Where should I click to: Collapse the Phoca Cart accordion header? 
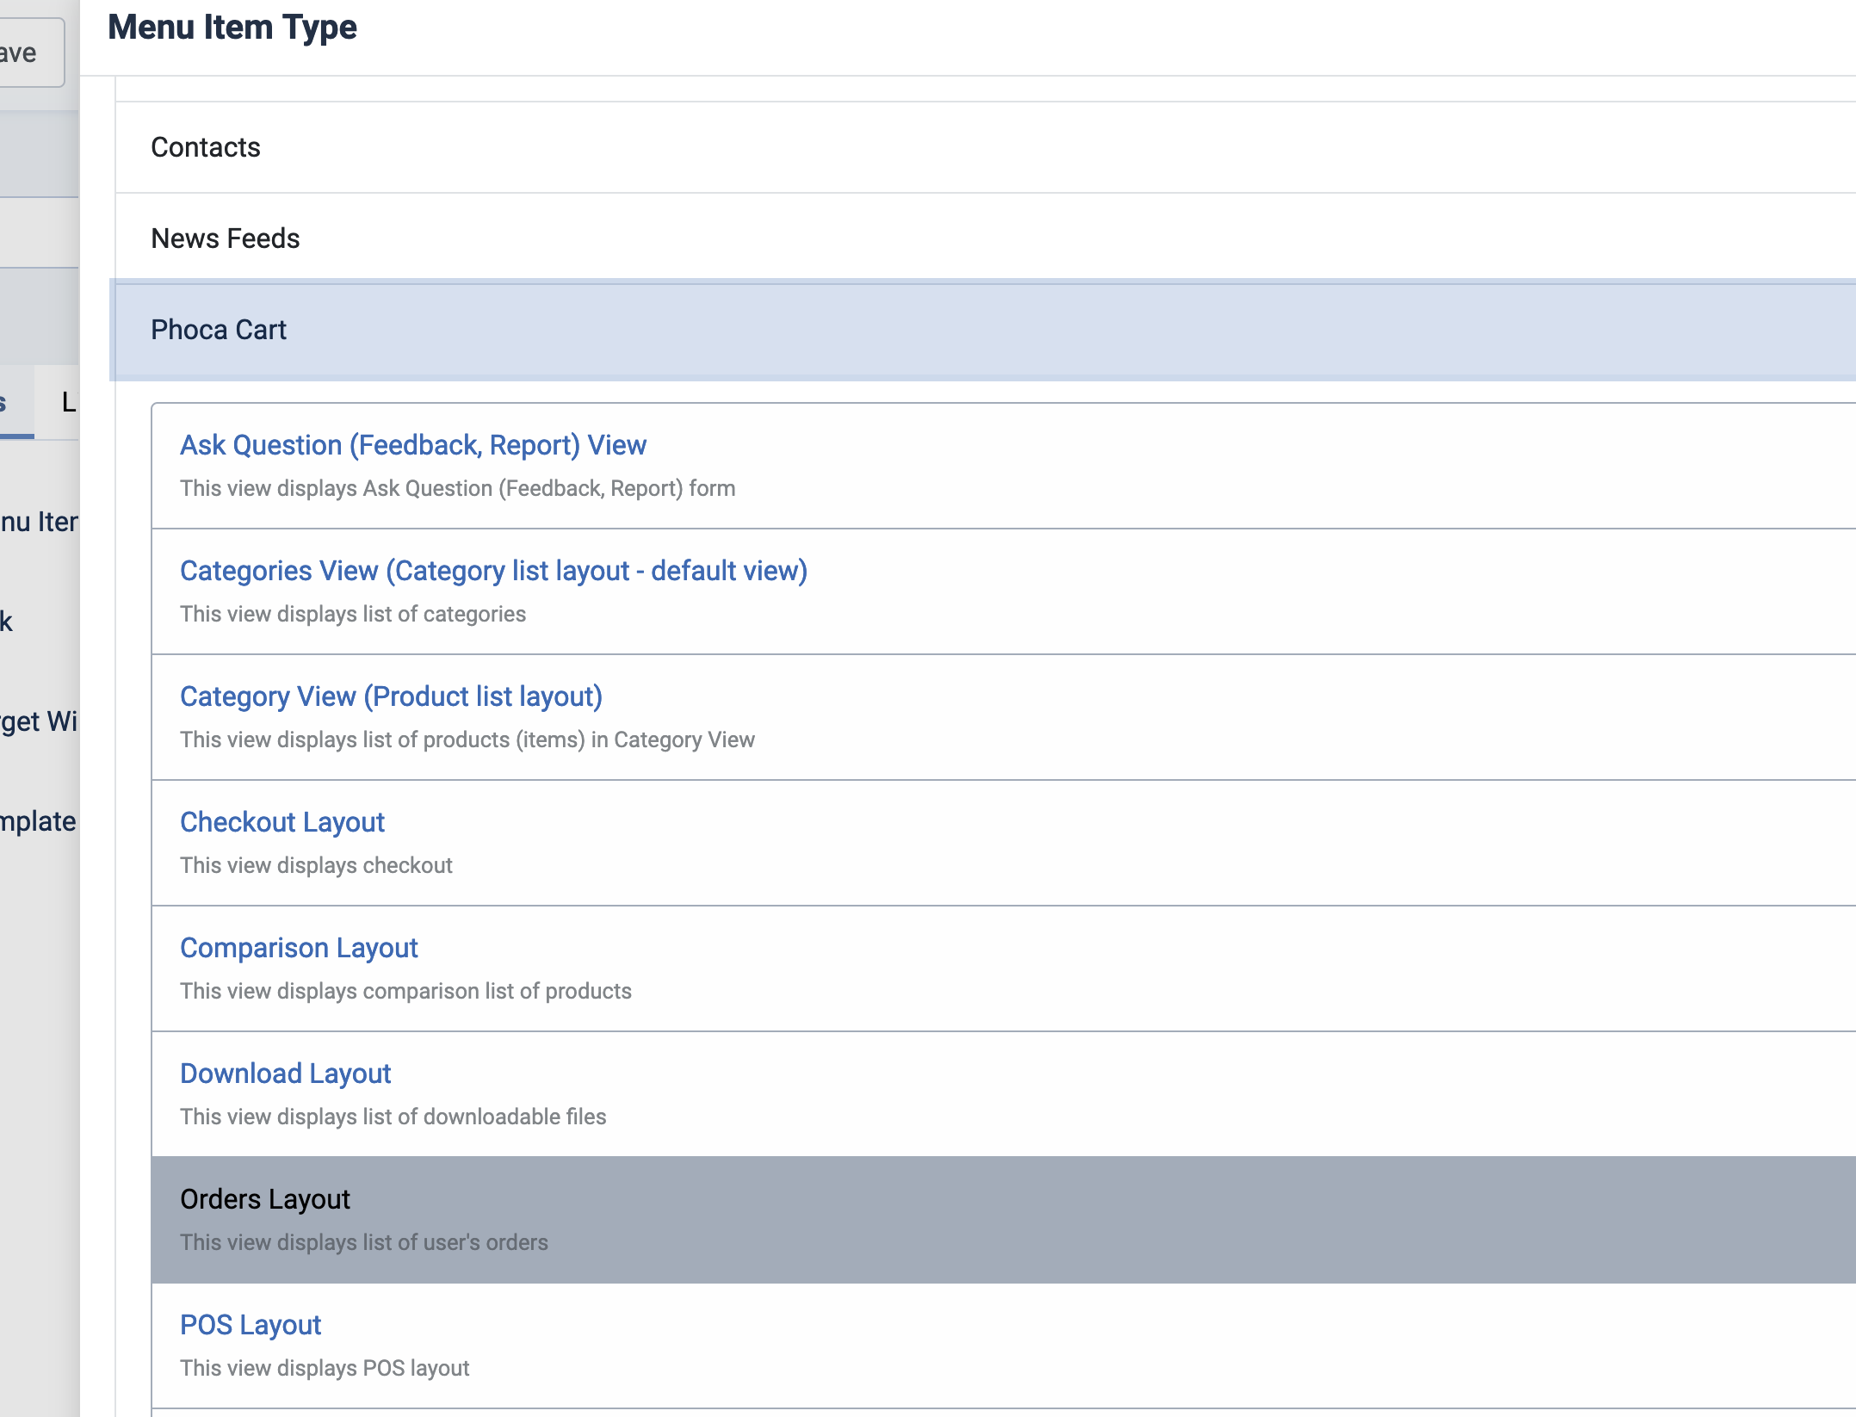pos(219,330)
